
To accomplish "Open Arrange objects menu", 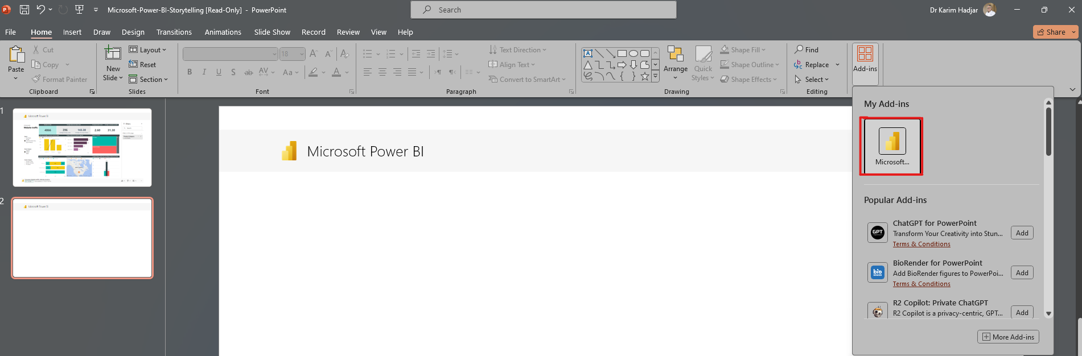I will (x=676, y=63).
